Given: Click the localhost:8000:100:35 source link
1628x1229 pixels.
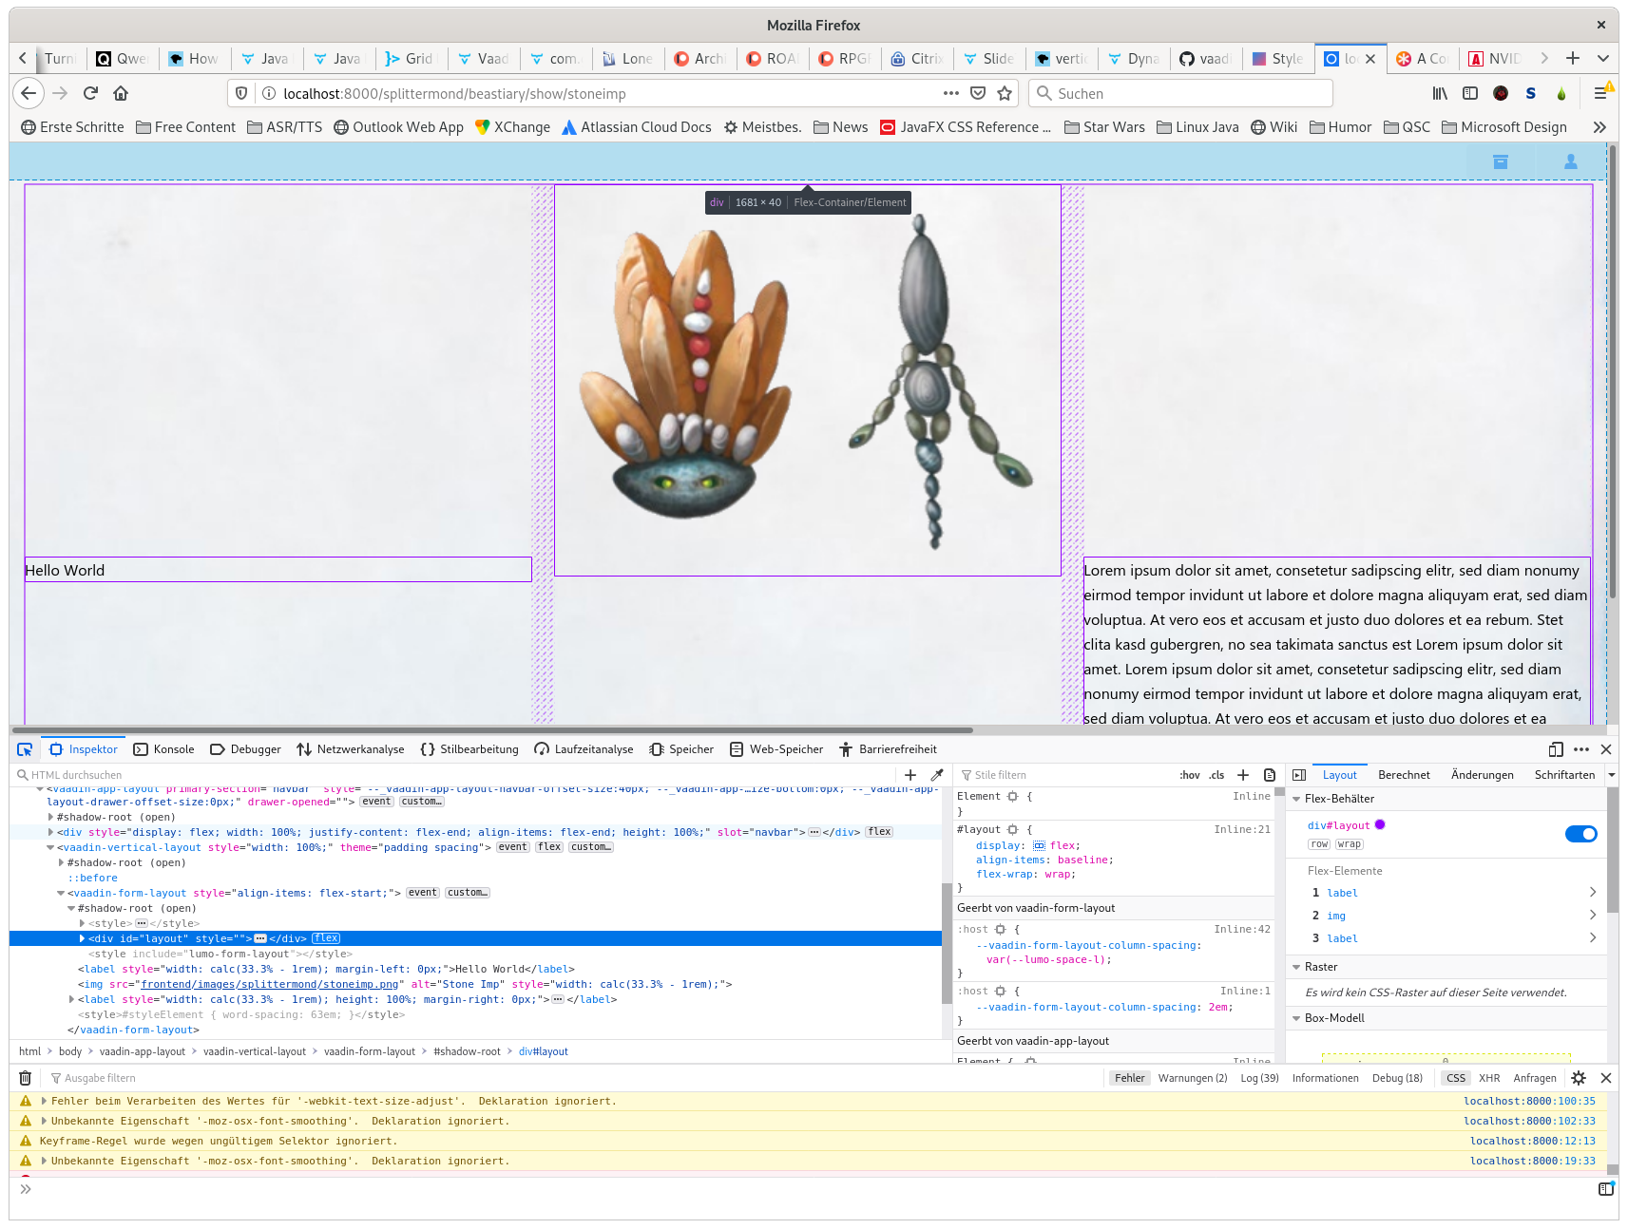Looking at the screenshot, I should click(1529, 1101).
